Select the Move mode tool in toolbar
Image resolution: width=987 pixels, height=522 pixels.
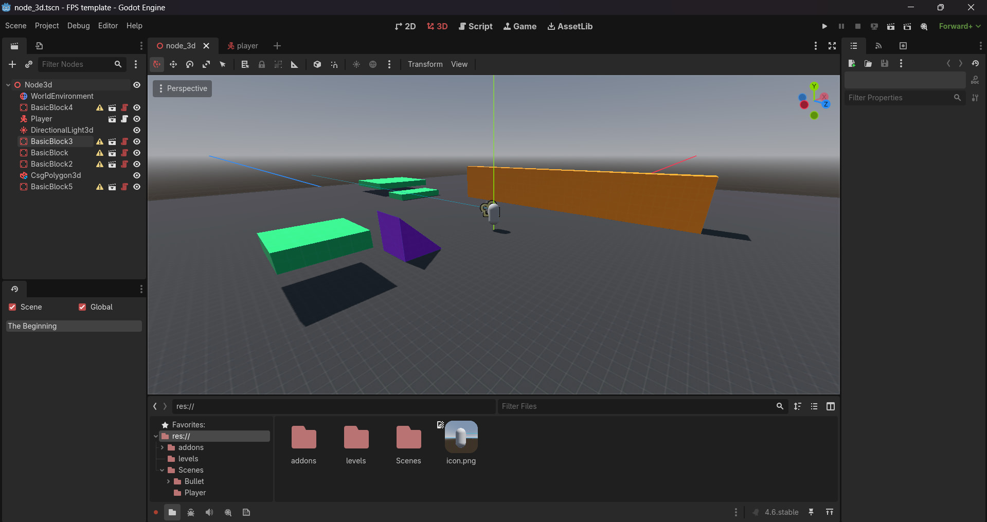[173, 64]
